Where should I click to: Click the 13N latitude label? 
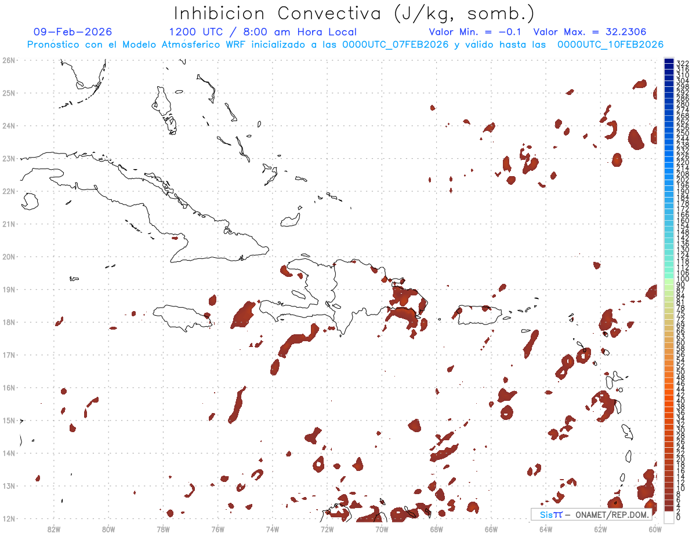pyautogui.click(x=9, y=485)
